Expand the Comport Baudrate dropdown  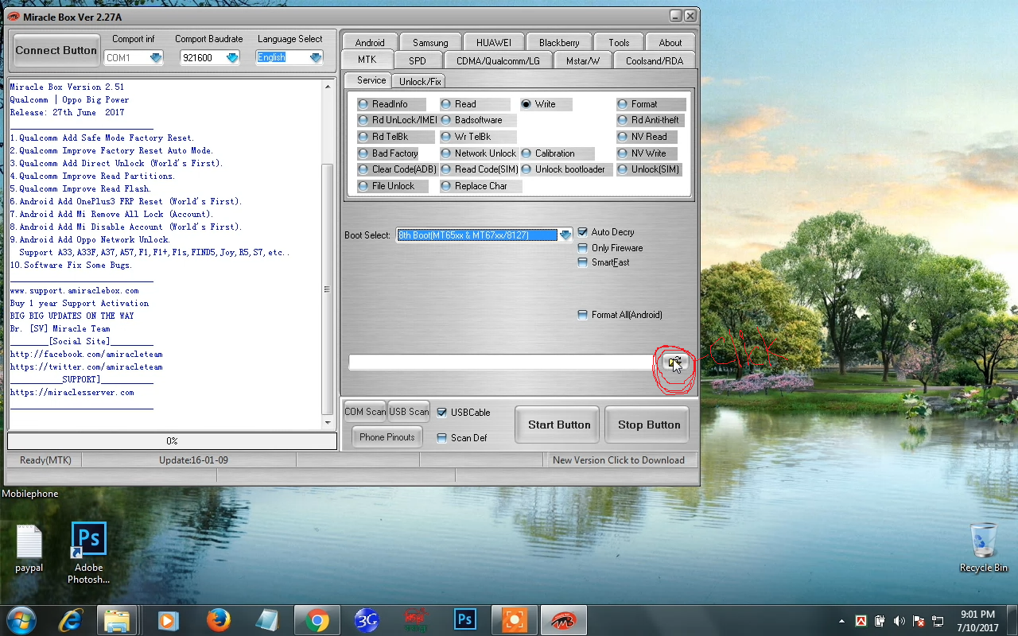pyautogui.click(x=231, y=57)
